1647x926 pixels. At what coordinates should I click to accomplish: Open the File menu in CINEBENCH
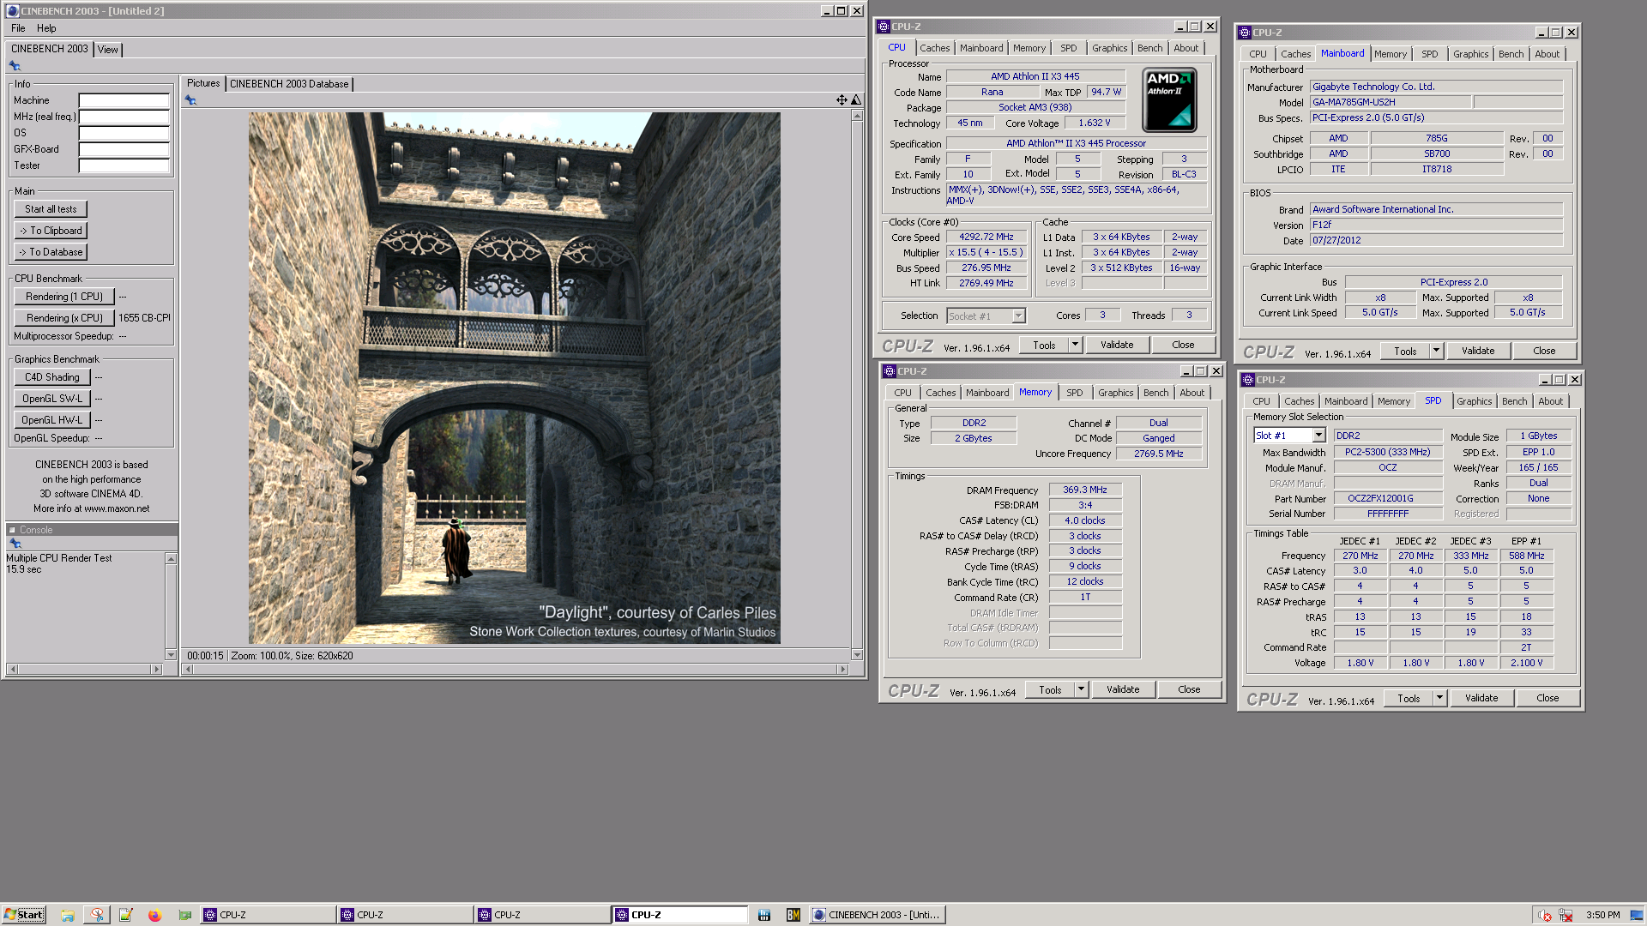click(18, 28)
